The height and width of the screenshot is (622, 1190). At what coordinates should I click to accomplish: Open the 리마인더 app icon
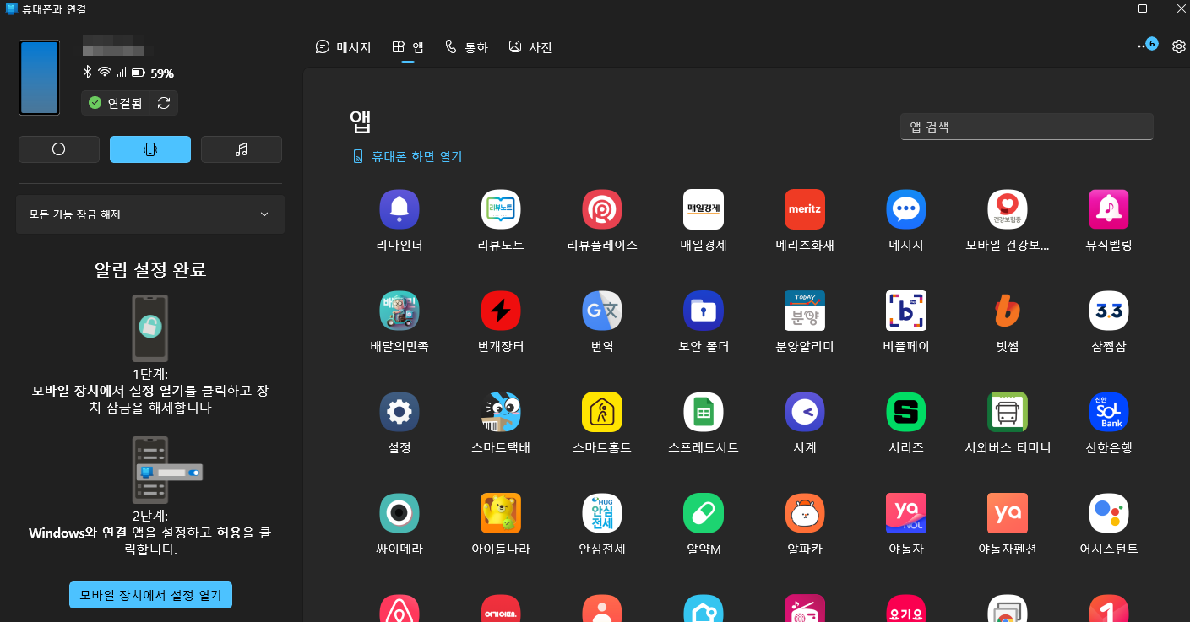[x=399, y=209]
